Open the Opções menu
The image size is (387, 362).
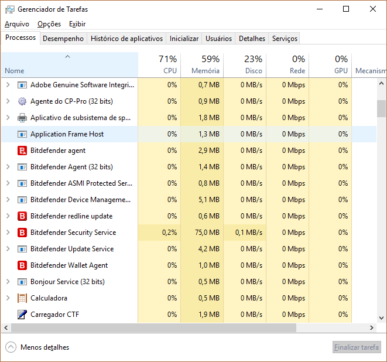(49, 24)
